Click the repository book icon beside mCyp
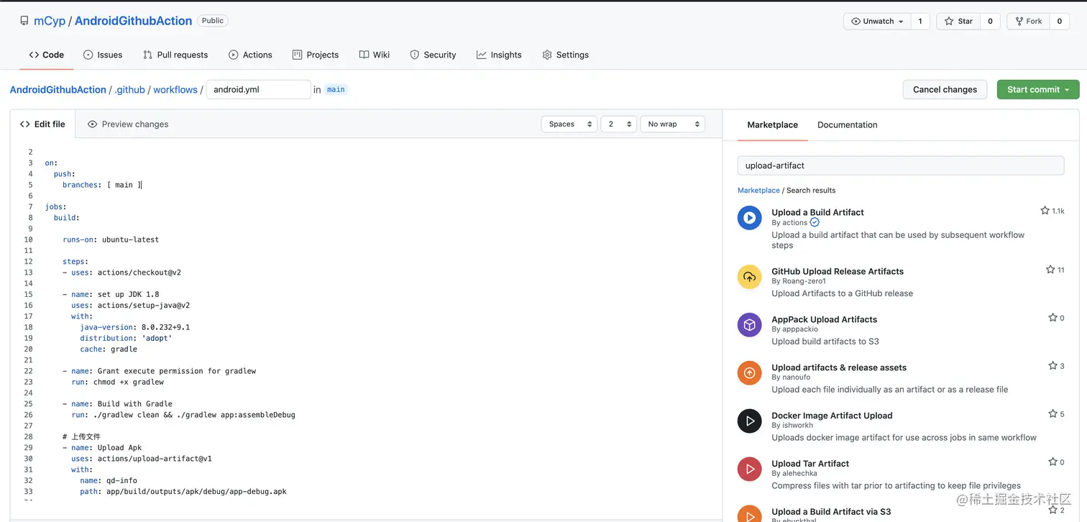 point(24,21)
